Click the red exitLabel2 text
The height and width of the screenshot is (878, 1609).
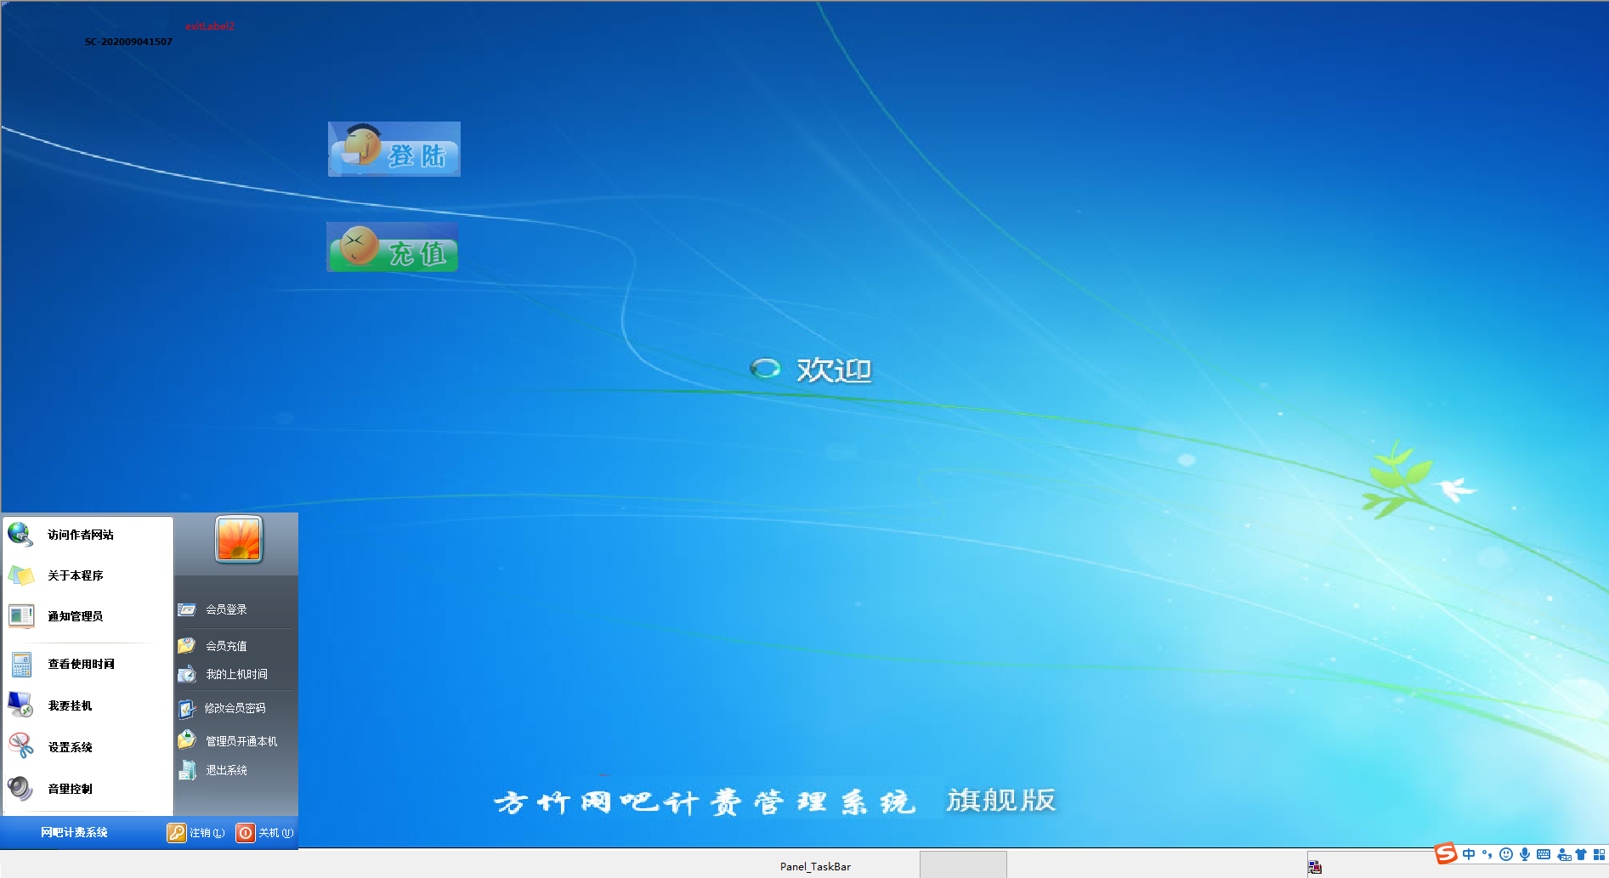tap(210, 25)
